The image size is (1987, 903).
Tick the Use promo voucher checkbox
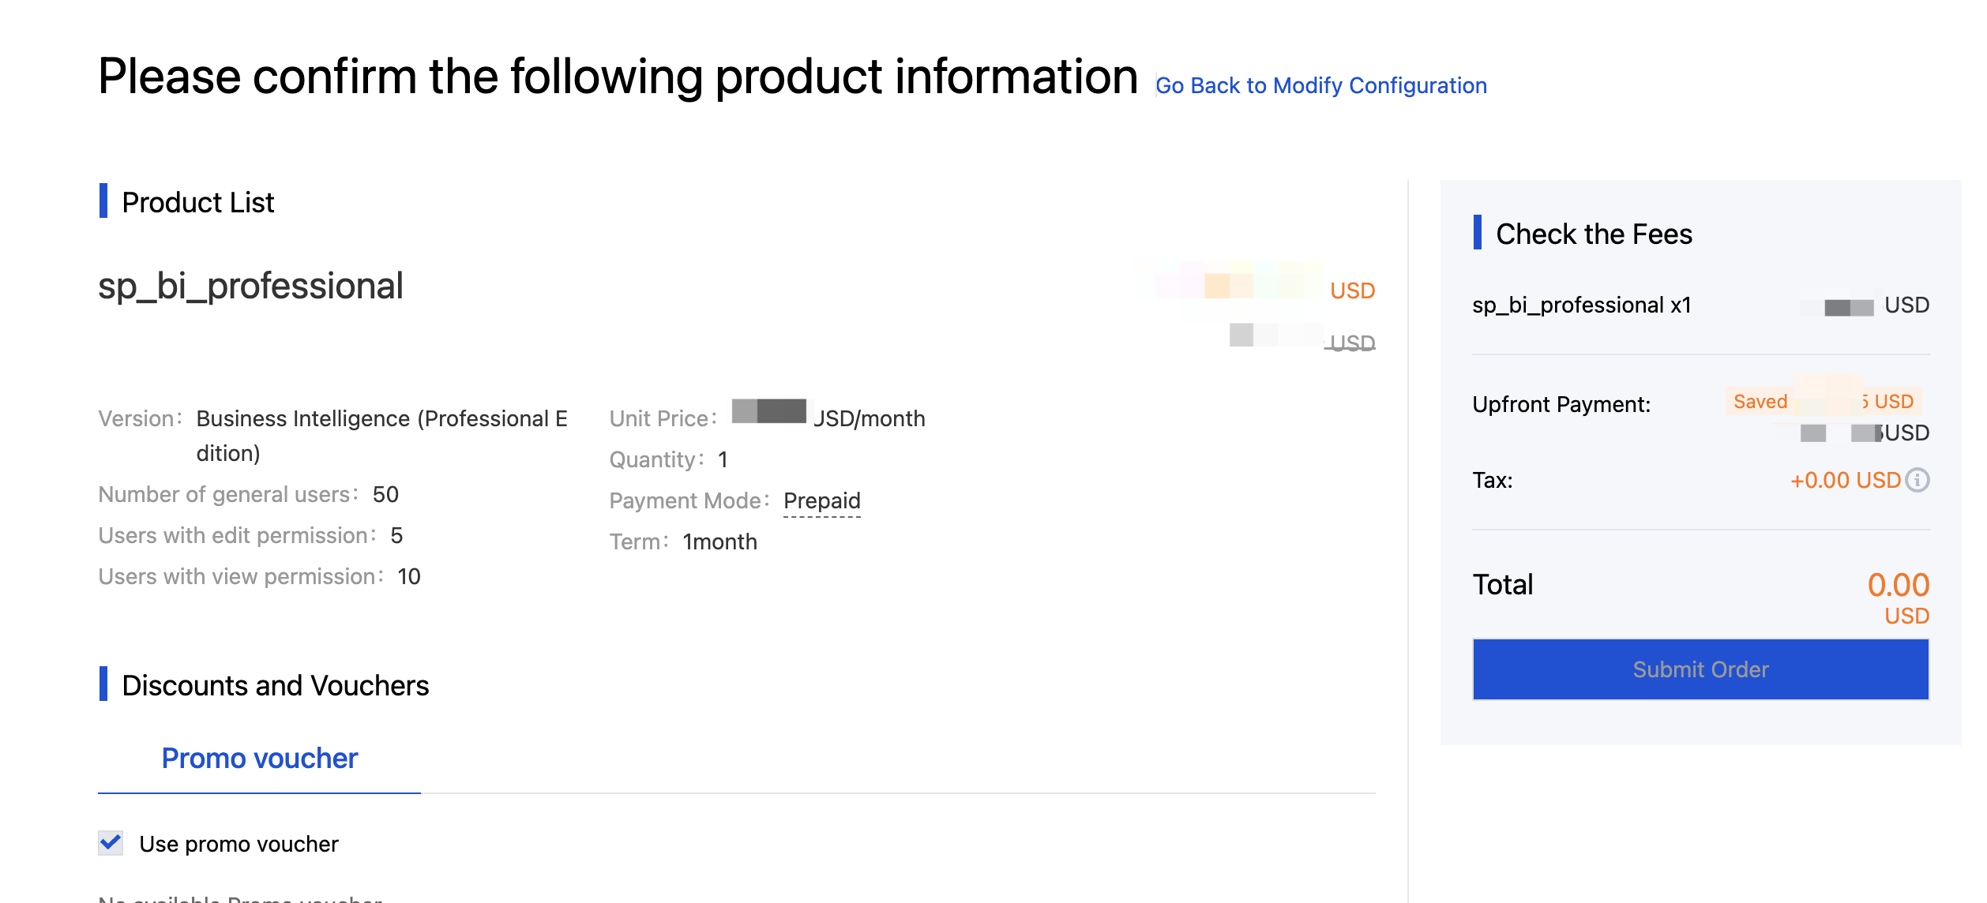tap(111, 843)
